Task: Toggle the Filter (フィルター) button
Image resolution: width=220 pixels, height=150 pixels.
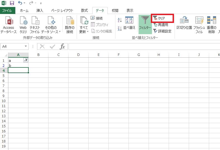Action: [x=145, y=24]
